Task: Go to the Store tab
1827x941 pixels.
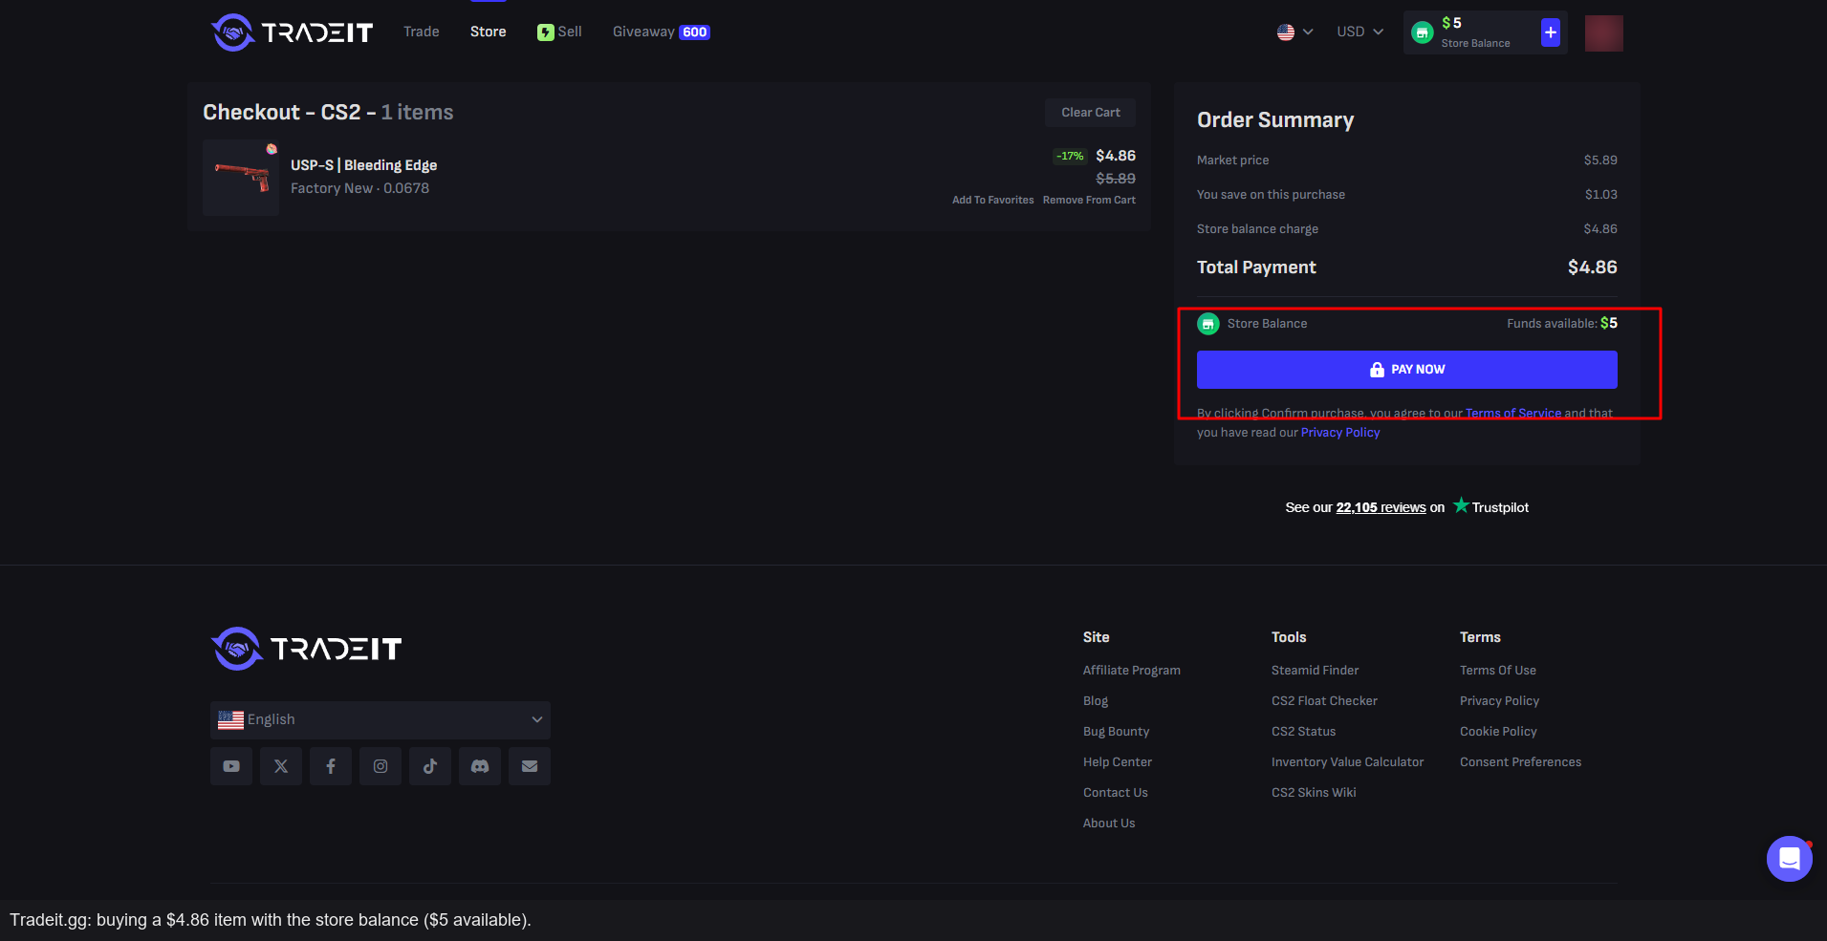Action: [x=488, y=32]
